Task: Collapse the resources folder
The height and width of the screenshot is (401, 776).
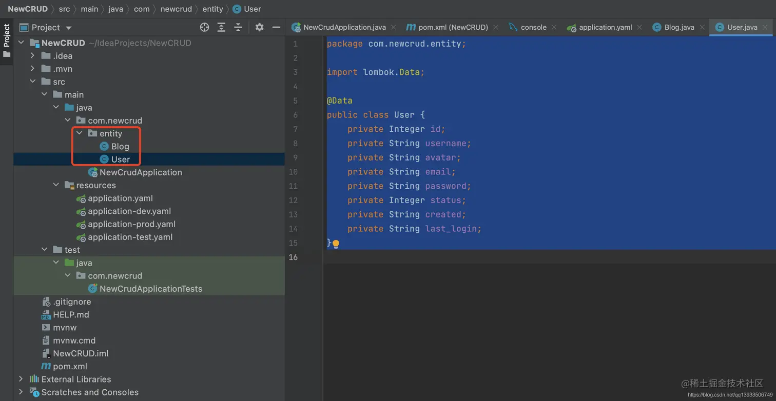Action: pyautogui.click(x=56, y=185)
